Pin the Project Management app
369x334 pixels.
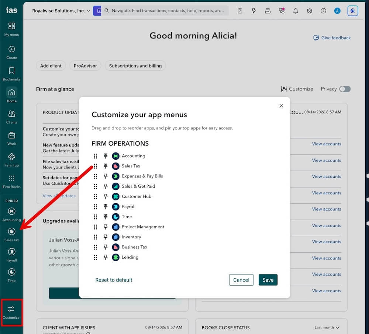pos(106,227)
